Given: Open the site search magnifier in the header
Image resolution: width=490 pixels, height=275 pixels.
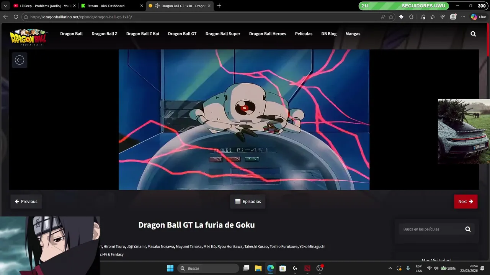Looking at the screenshot, I should coord(473,34).
